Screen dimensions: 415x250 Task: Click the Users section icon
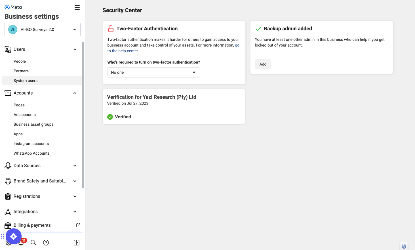8,49
